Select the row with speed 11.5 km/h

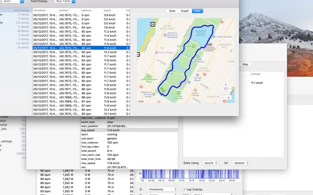tap(81, 44)
